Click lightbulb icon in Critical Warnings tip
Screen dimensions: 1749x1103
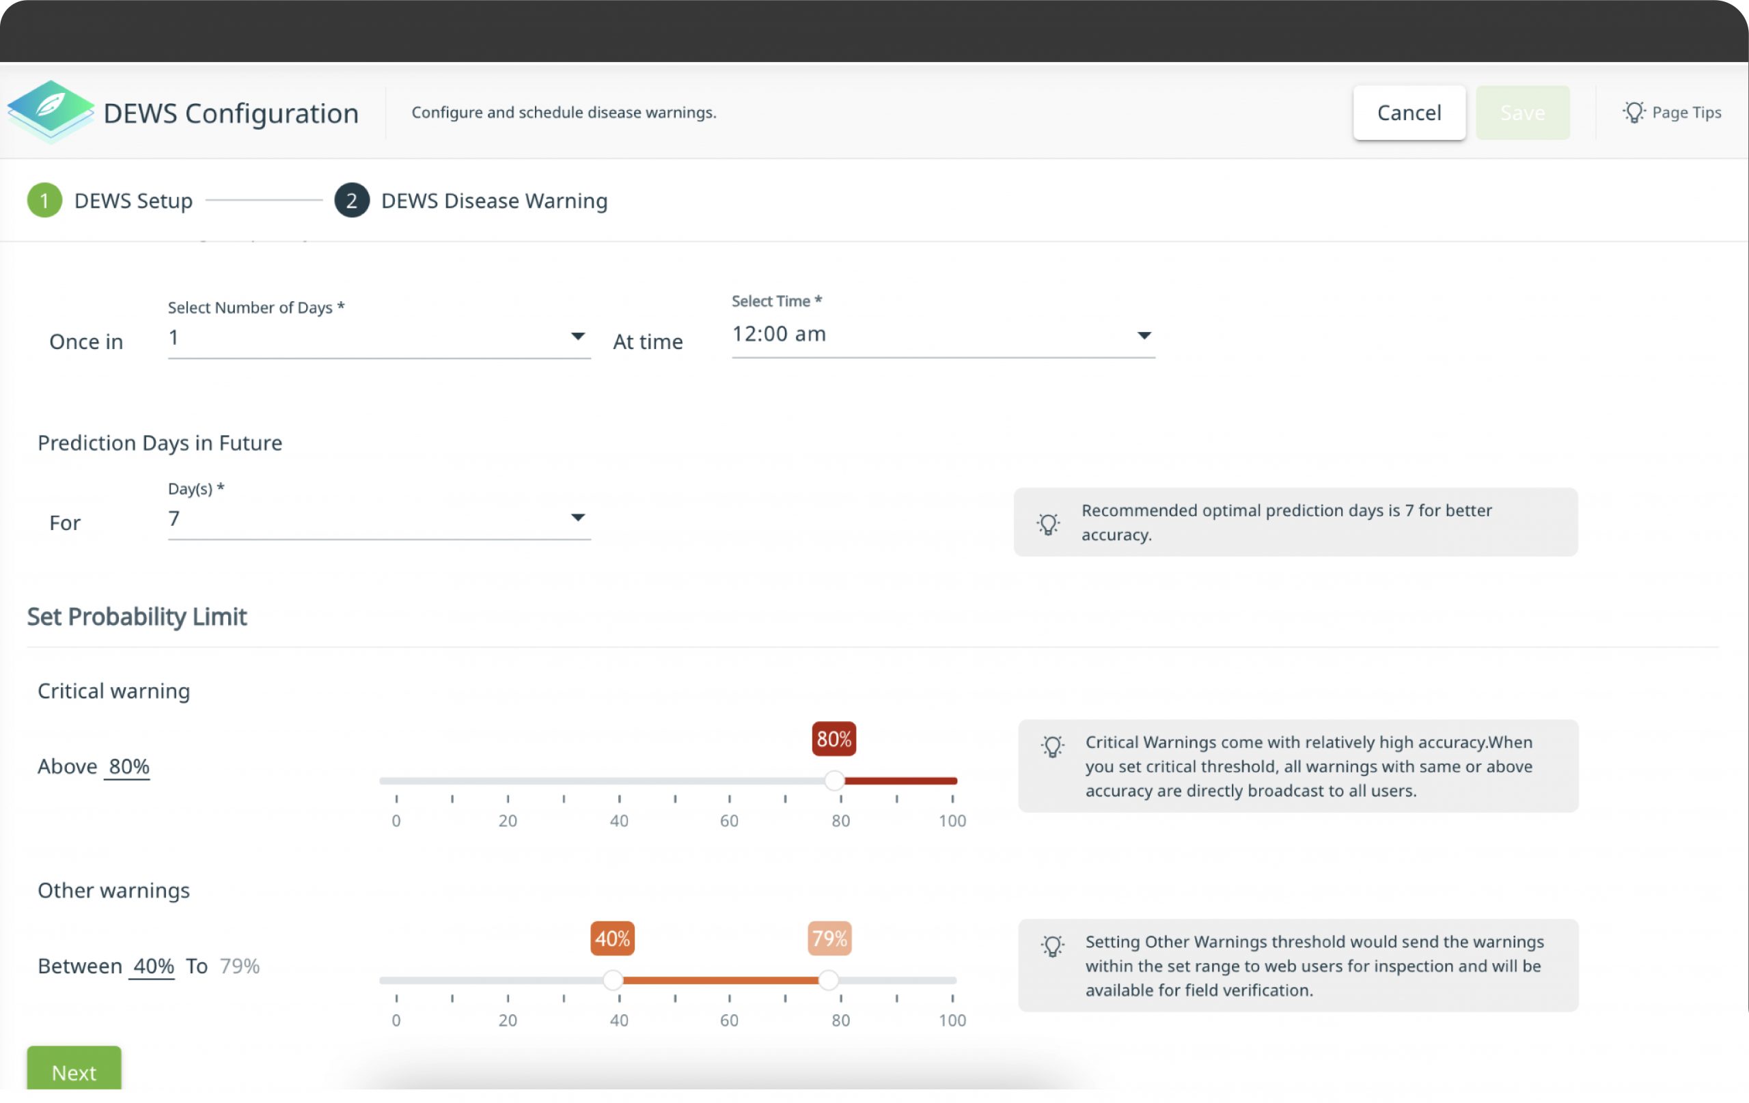[1052, 746]
